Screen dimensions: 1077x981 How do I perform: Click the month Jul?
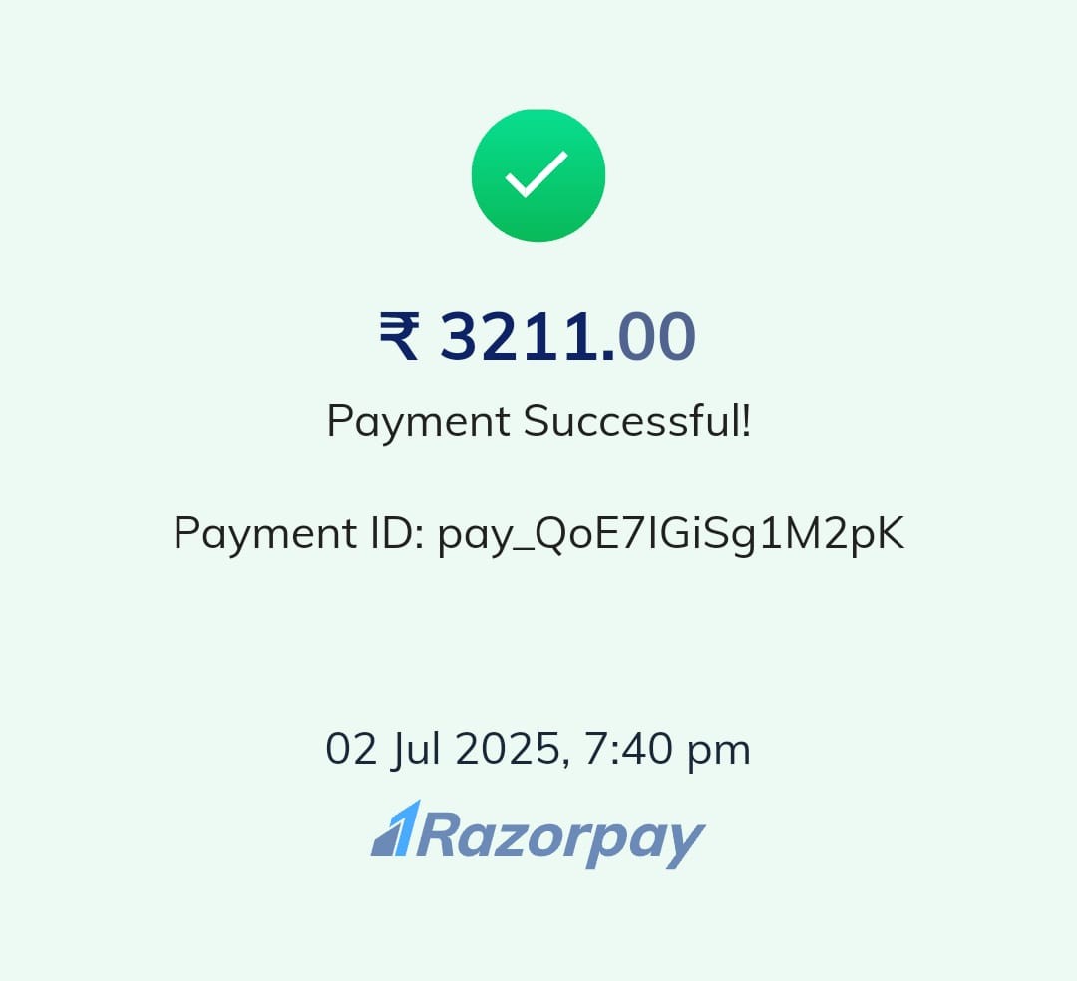(415, 749)
